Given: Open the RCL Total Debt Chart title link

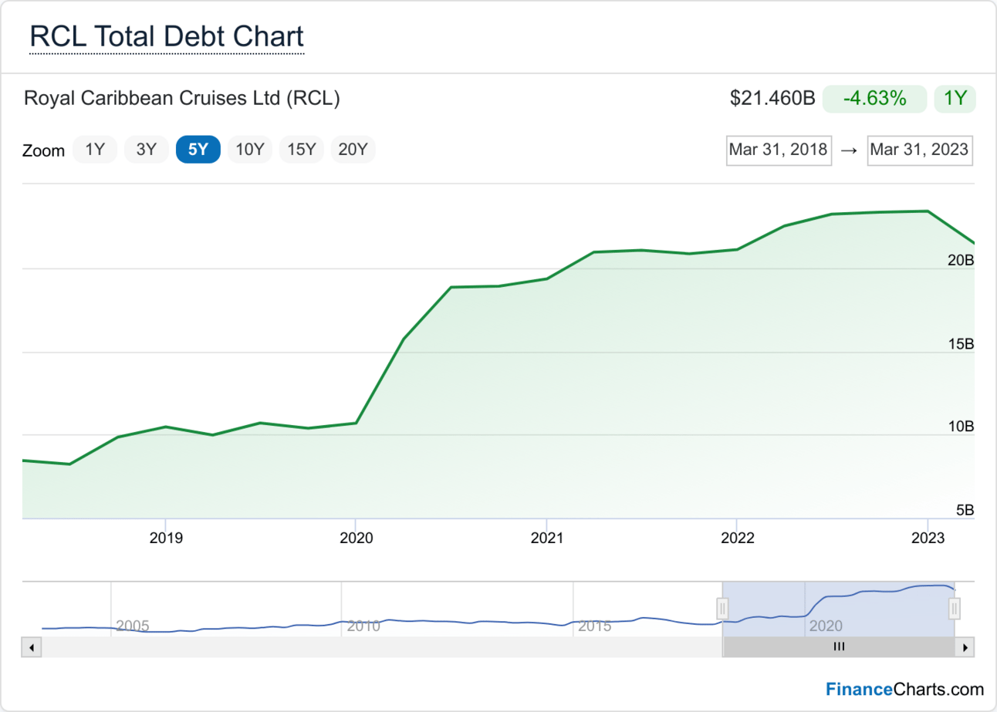Looking at the screenshot, I should click(167, 36).
